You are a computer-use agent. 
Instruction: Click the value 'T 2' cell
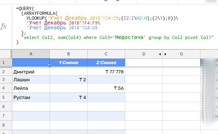pyautogui.click(x=69, y=79)
